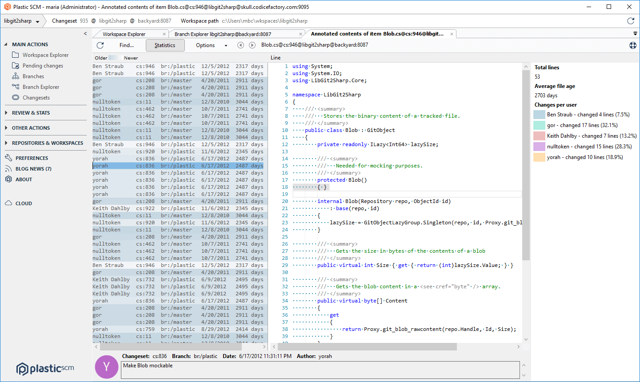Screen dimensions: 640x382
Task: Refresh the annotated view from its toolbar
Action: coord(100,45)
